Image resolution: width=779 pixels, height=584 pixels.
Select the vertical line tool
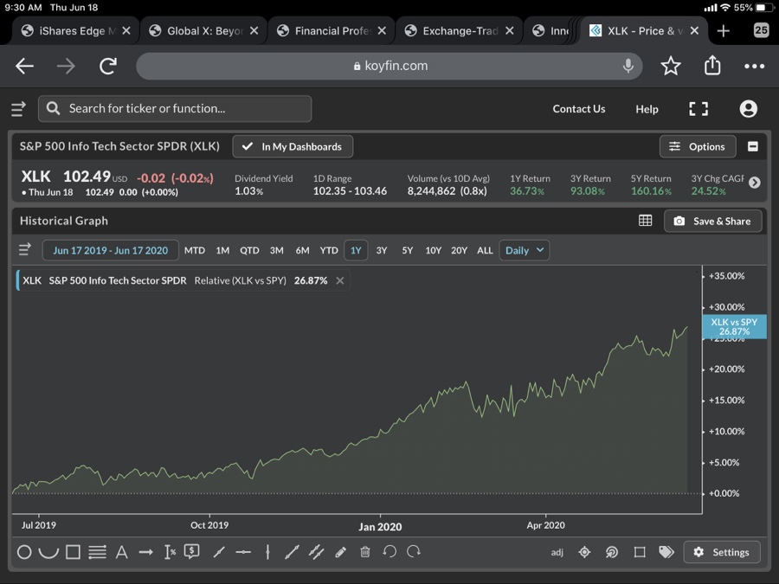click(x=267, y=552)
